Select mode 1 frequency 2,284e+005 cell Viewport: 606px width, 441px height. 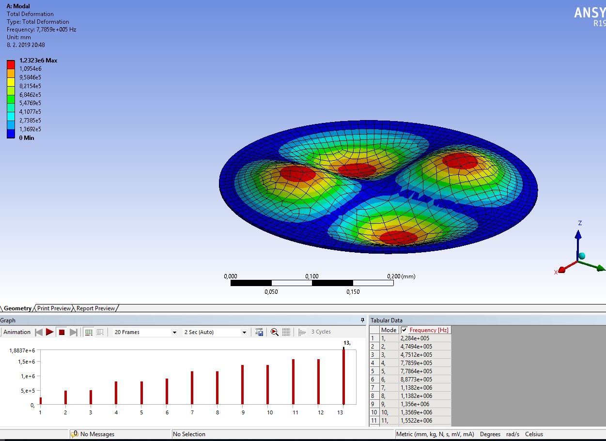tap(425, 338)
